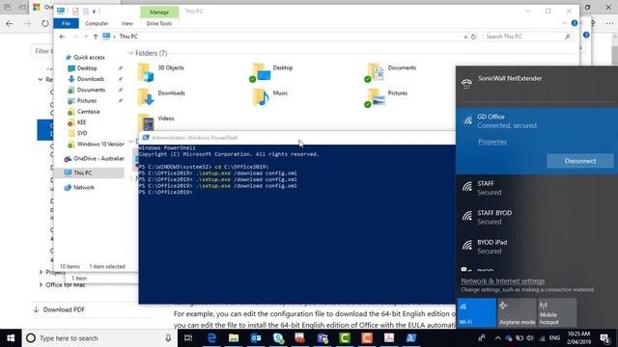Image resolution: width=618 pixels, height=347 pixels.
Task: Disconnect from GD Office network
Action: coord(579,161)
